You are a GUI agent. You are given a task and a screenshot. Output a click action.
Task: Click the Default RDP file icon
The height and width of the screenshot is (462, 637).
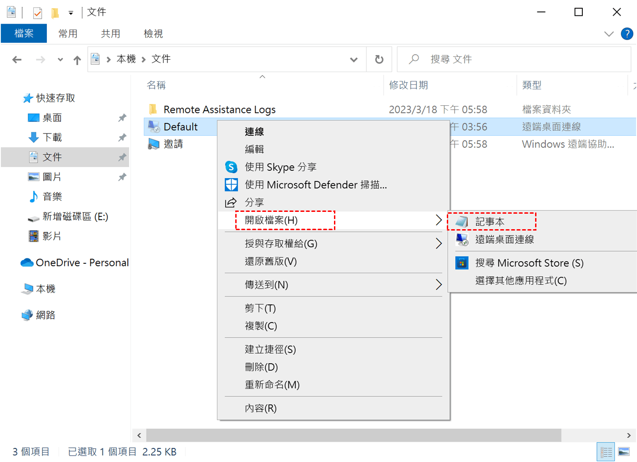[154, 127]
